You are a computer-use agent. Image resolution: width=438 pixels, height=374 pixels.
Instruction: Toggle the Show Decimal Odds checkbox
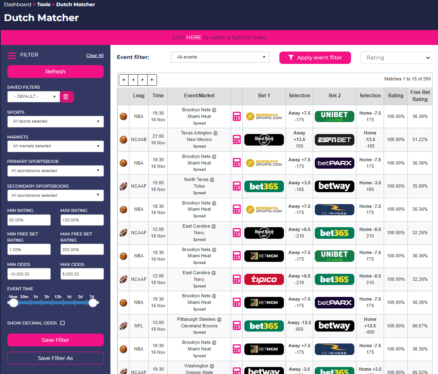[x=63, y=323]
